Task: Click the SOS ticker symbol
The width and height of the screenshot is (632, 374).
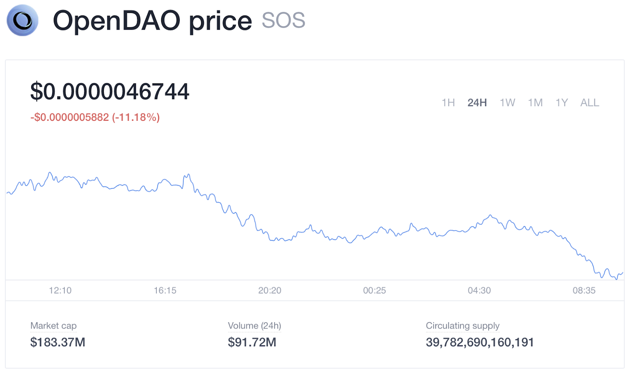Action: point(283,21)
